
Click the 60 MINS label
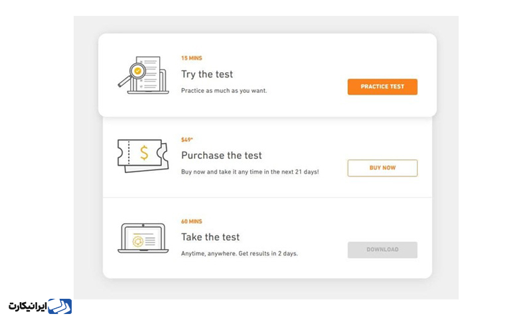click(x=192, y=221)
